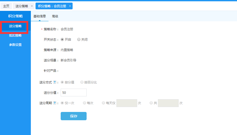Set 开关状态 to 关闭
237x135 pixels.
79,40
